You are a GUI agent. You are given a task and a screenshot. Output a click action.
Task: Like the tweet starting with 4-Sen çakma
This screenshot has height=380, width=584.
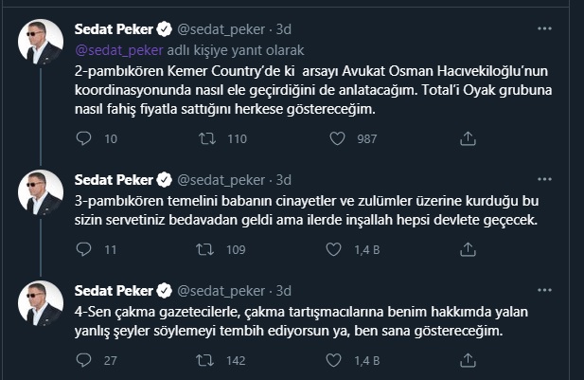(x=337, y=360)
